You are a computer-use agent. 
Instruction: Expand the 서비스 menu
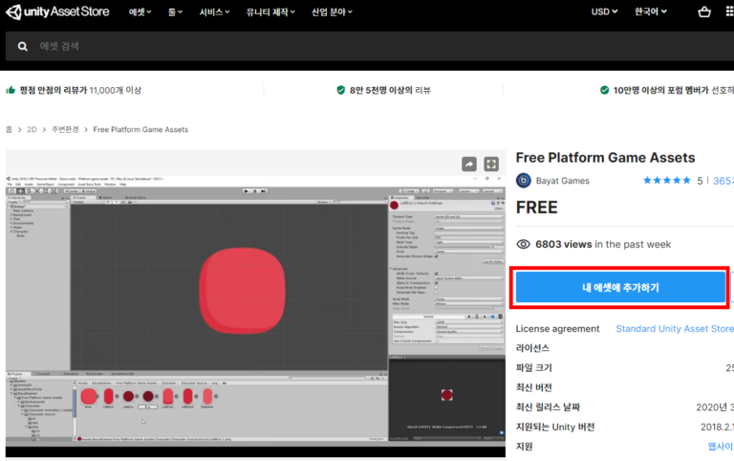pos(214,12)
